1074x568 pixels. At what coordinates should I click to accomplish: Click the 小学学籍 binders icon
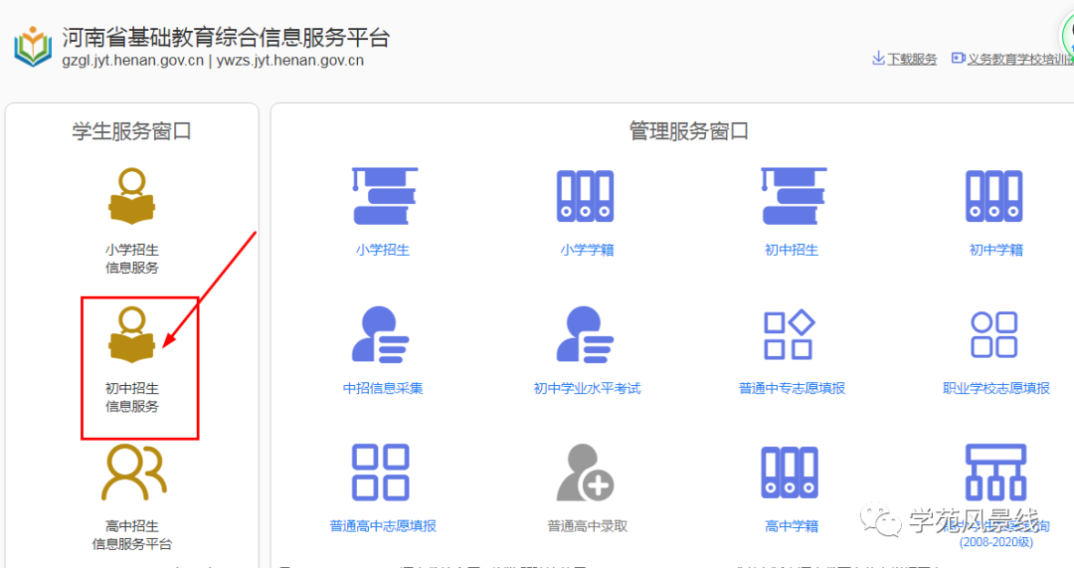pyautogui.click(x=586, y=196)
